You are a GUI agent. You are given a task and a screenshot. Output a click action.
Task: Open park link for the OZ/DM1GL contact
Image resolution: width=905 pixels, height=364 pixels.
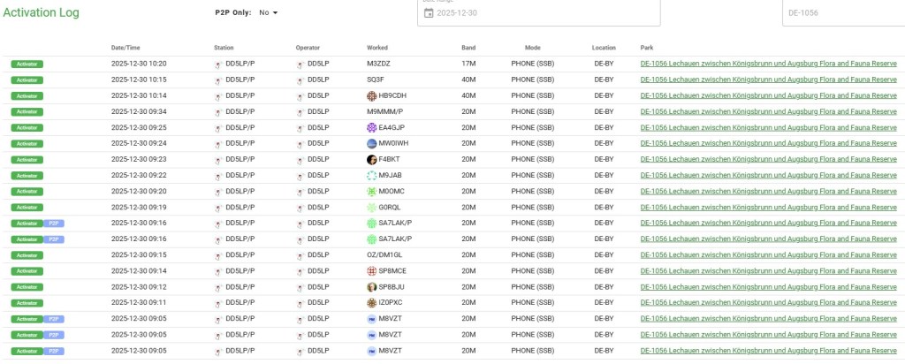pos(768,254)
